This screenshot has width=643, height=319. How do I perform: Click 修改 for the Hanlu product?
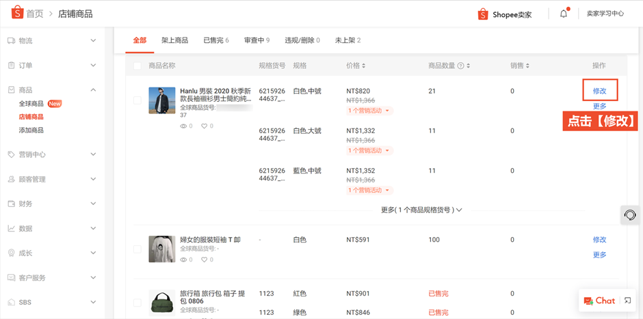coord(599,91)
